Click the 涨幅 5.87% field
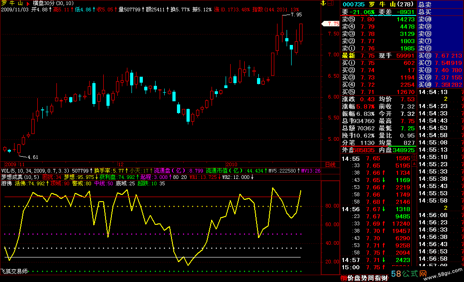Viewport: 464px width, 282px height. [x=358, y=107]
